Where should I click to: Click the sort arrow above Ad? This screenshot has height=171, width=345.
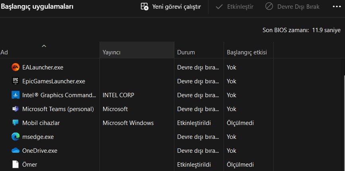44,46
